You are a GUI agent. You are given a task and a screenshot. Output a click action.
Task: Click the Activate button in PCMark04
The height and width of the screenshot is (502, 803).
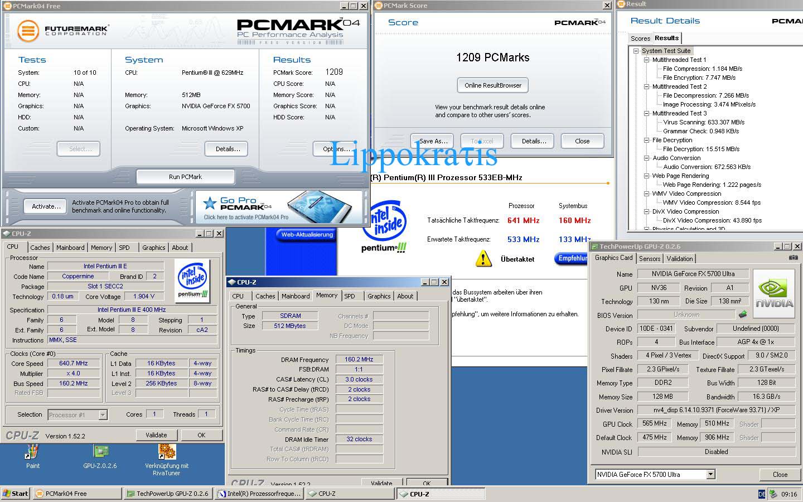click(x=46, y=206)
